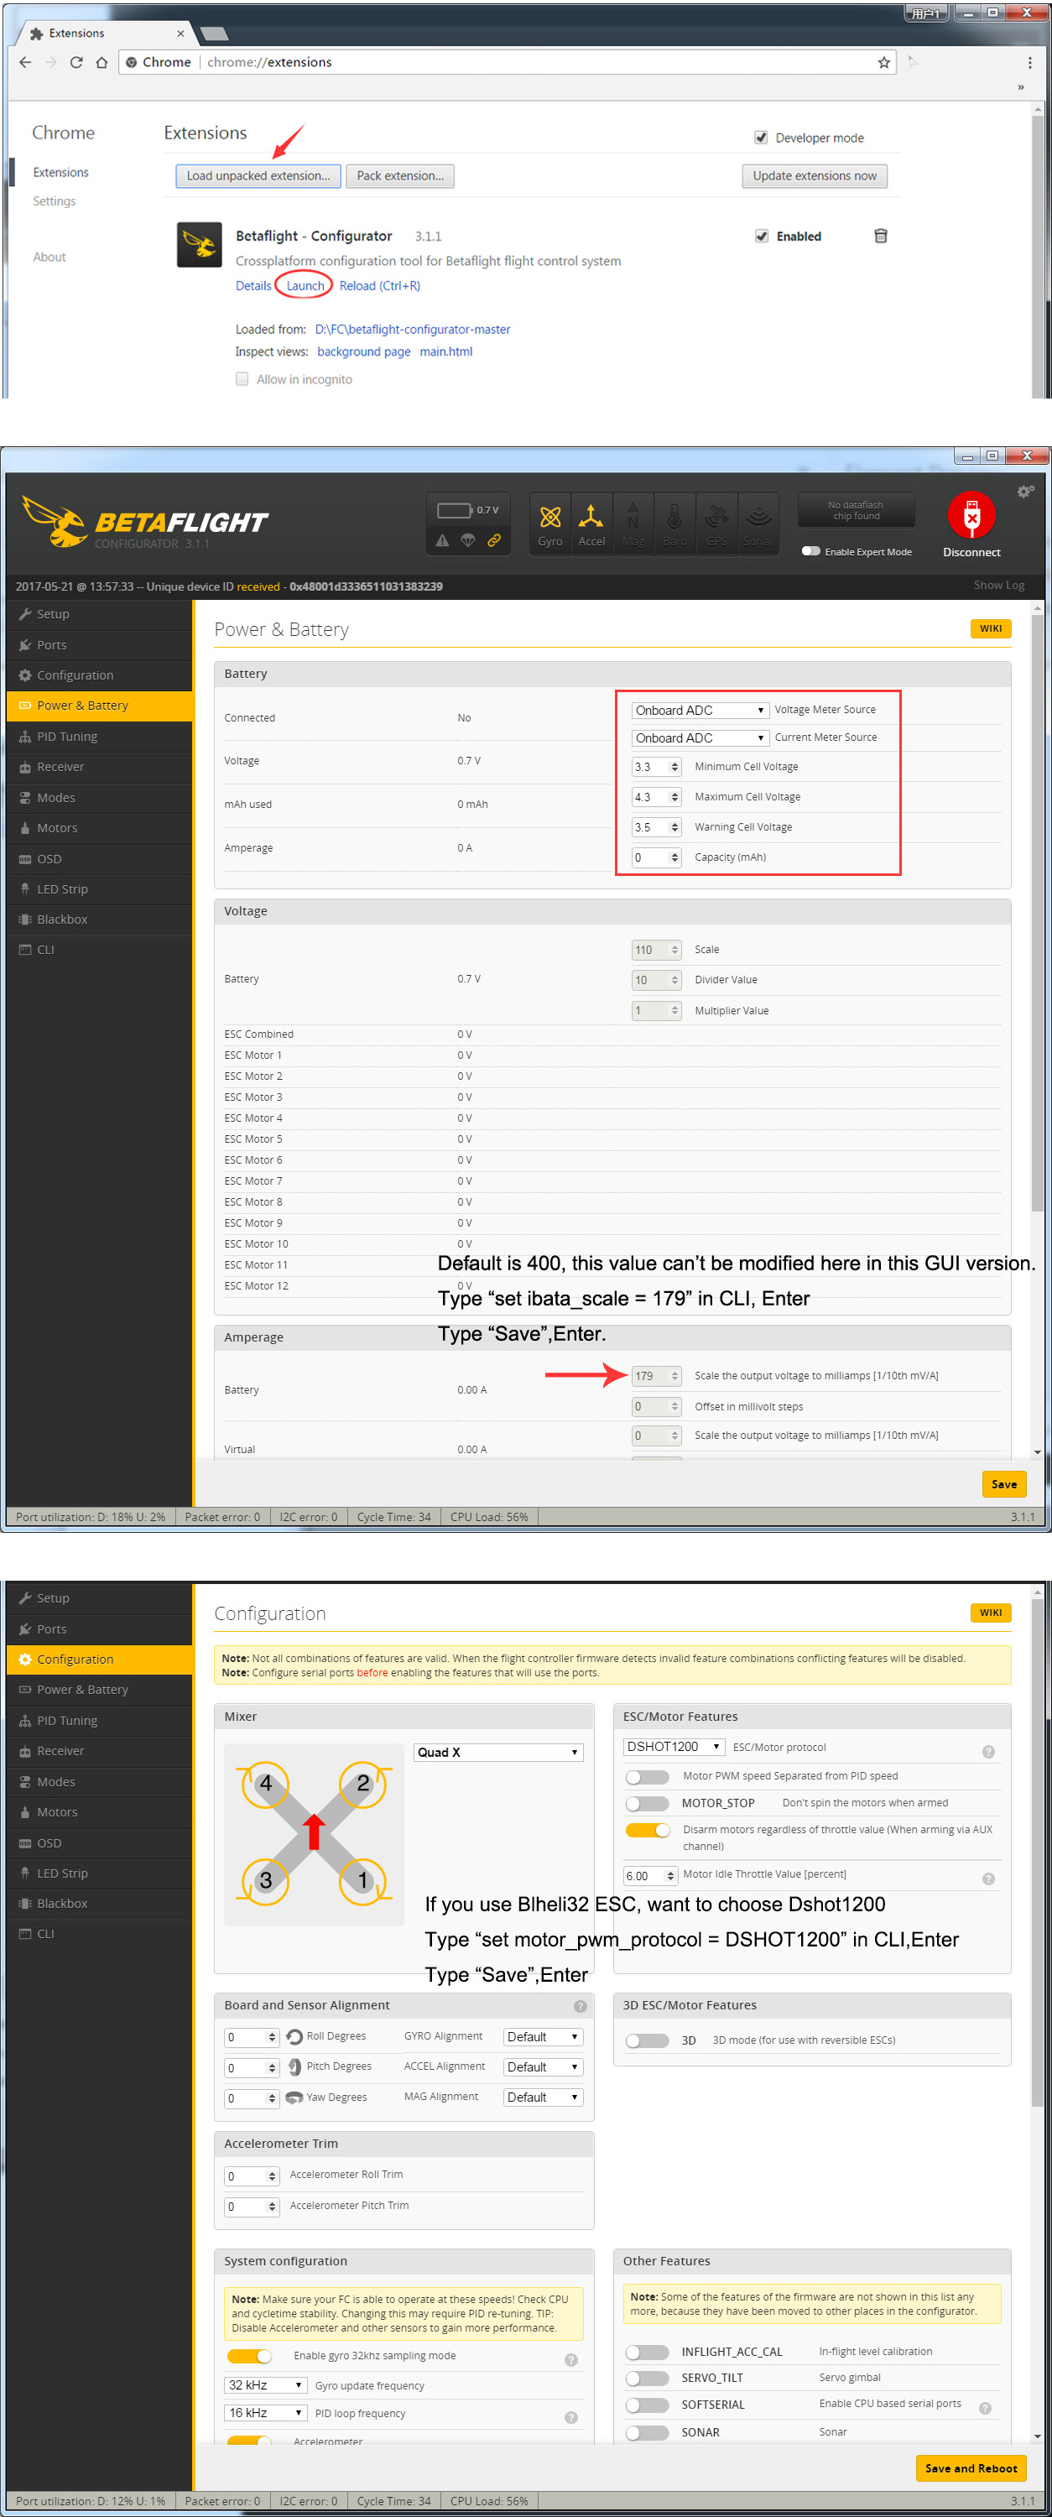1052x2517 pixels.
Task: Open the background page inspect link
Action: tap(363, 352)
